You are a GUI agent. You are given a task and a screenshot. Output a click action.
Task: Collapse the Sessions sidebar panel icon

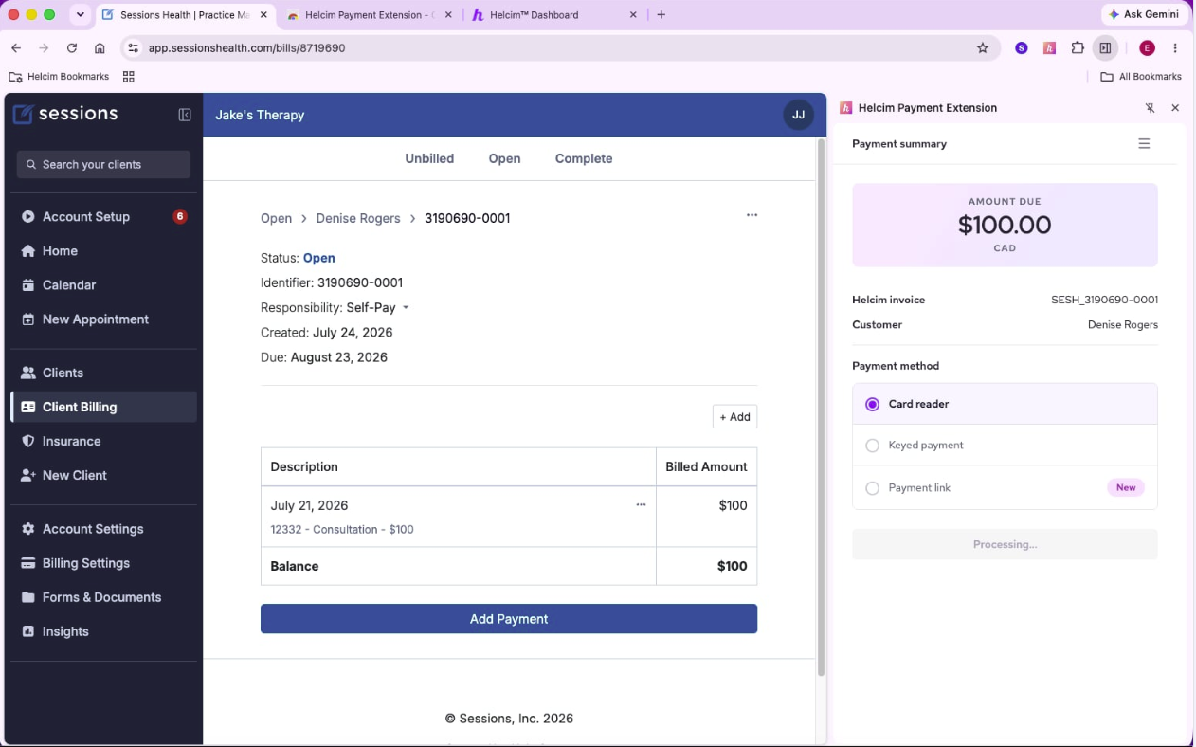tap(185, 115)
